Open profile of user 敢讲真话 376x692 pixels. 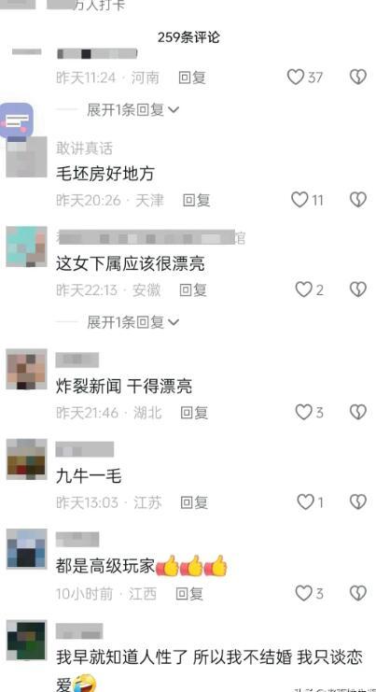[x=84, y=148]
